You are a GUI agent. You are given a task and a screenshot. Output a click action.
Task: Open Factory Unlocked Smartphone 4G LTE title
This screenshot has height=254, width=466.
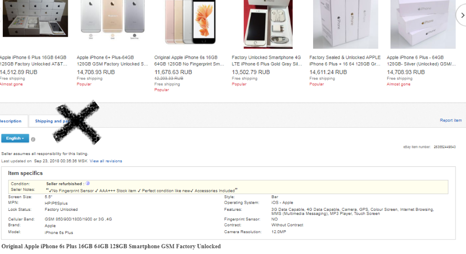pyautogui.click(x=267, y=61)
